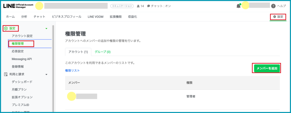The image size is (291, 113).
Task: Select 権限管理 in the sidebar
Action: (x=18, y=44)
